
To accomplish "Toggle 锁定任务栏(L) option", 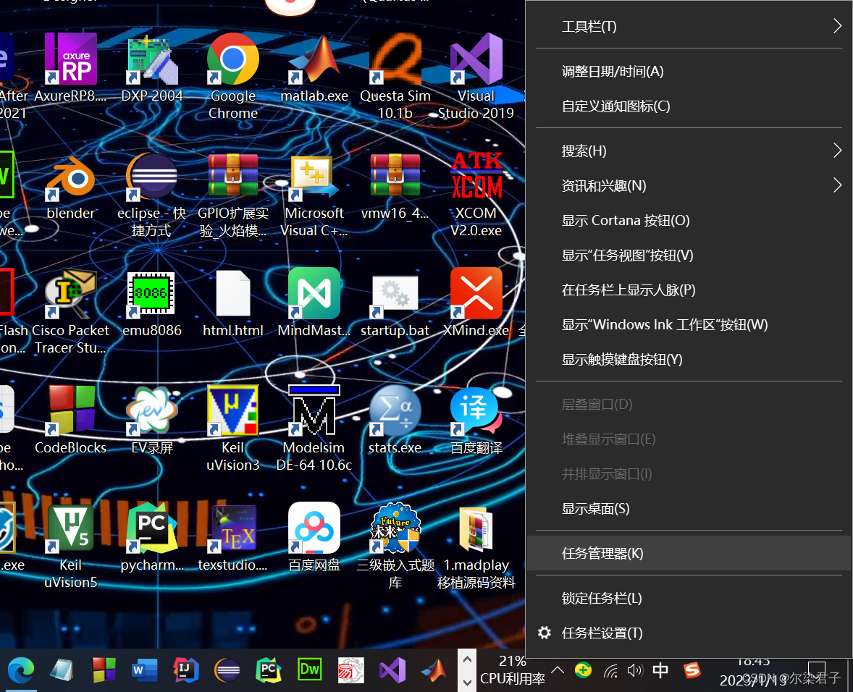I will pos(689,599).
